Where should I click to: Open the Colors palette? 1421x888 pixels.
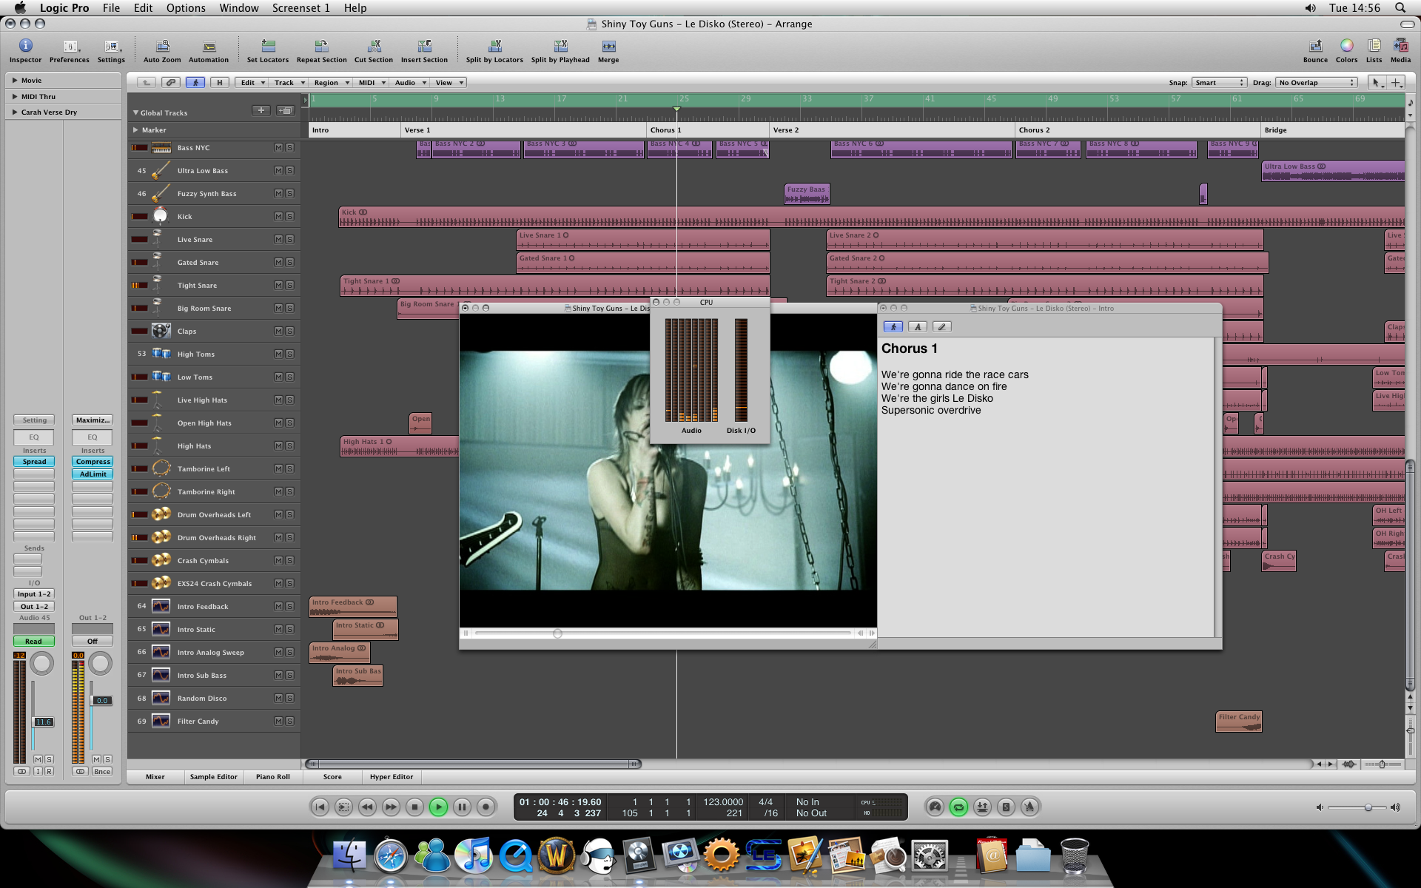(x=1346, y=50)
